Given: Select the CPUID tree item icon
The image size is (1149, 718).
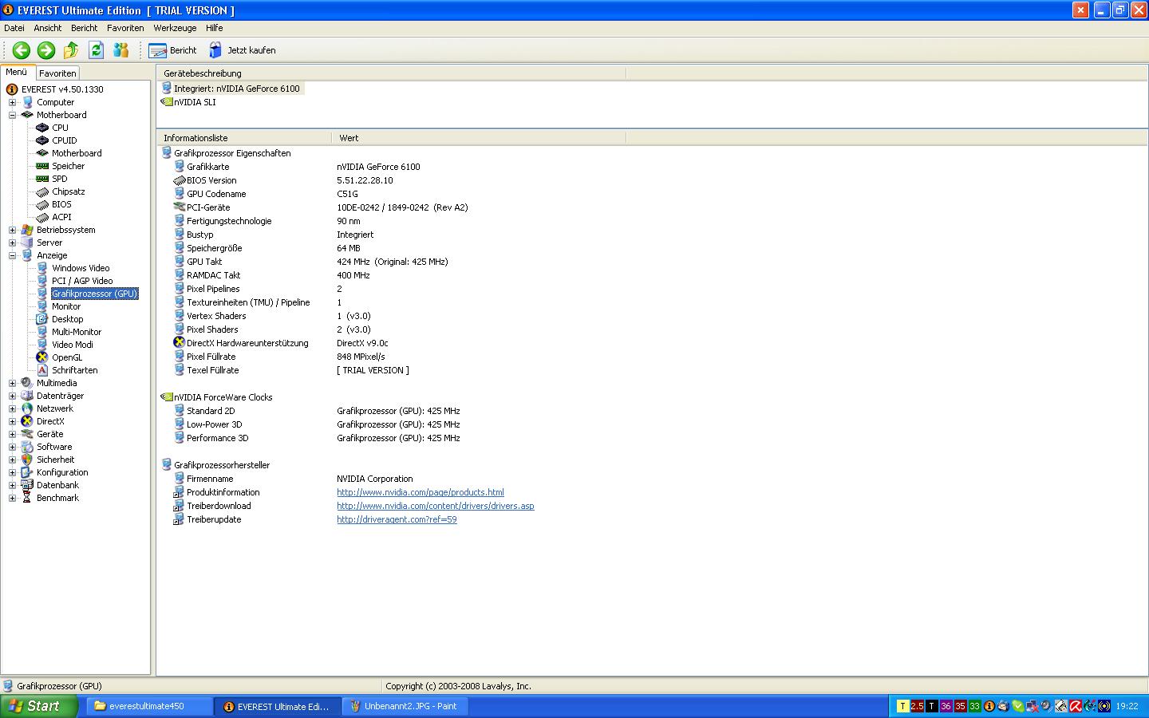Looking at the screenshot, I should [x=42, y=140].
